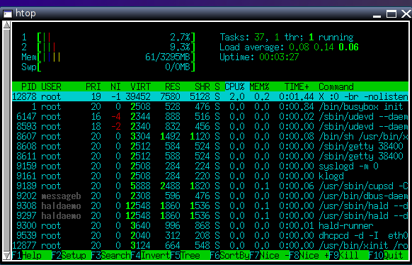The height and width of the screenshot is (265, 412).
Task: Open the F6 SortBy menu
Action: click(230, 255)
